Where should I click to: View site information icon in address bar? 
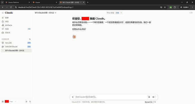pyautogui.click(x=16, y=7)
